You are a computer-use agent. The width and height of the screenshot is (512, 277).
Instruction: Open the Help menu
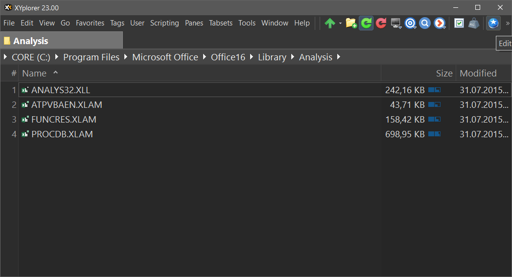pyautogui.click(x=302, y=23)
